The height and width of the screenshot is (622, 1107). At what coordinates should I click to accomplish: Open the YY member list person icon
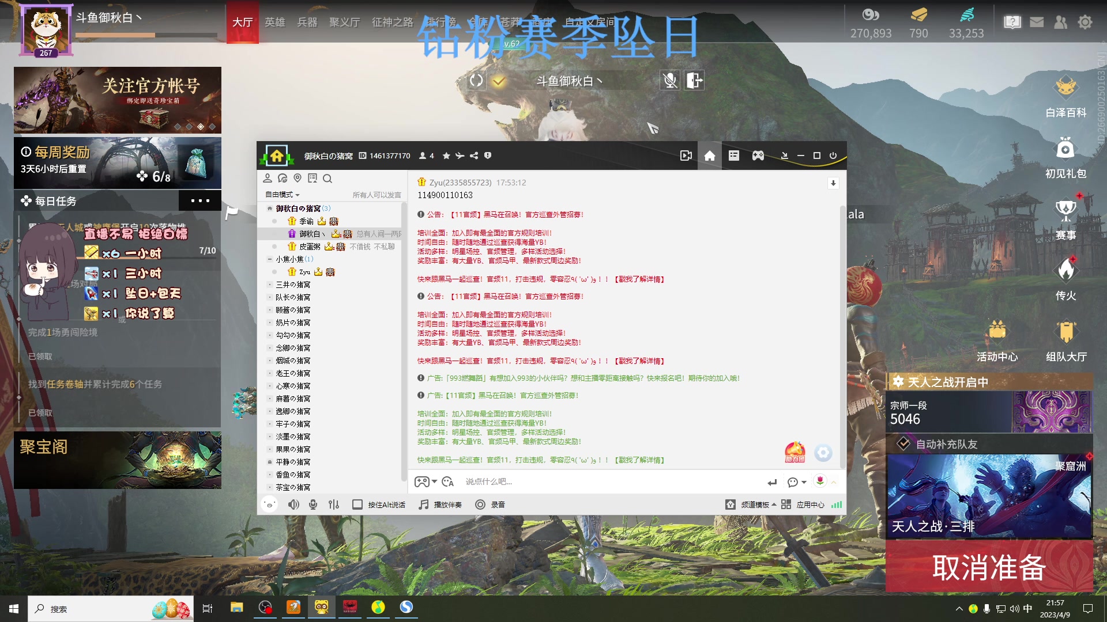[268, 179]
